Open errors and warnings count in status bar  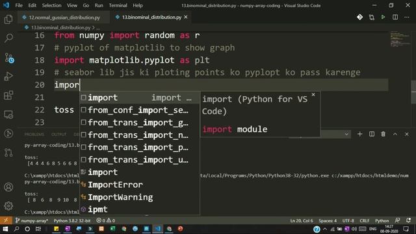click(105, 220)
